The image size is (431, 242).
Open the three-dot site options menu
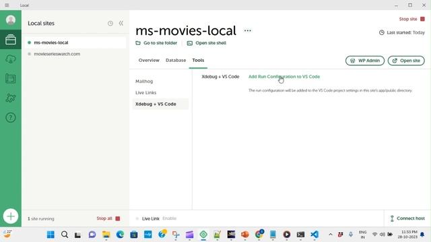pos(247,30)
